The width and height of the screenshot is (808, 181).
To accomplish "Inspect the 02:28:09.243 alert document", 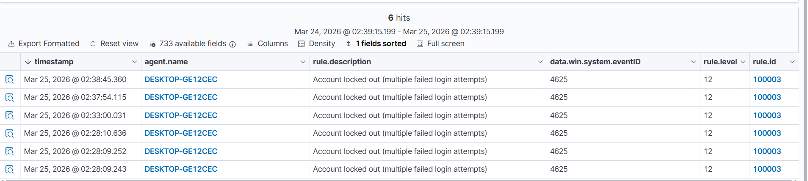I will click(x=10, y=169).
